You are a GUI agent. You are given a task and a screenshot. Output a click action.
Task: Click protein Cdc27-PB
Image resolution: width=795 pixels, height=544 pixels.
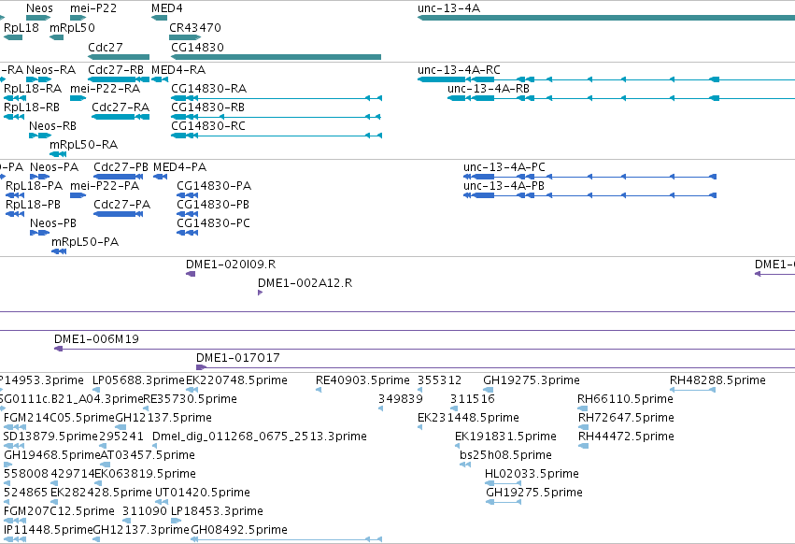click(x=118, y=177)
